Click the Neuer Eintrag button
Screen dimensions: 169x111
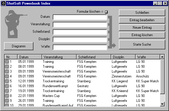click(x=142, y=28)
